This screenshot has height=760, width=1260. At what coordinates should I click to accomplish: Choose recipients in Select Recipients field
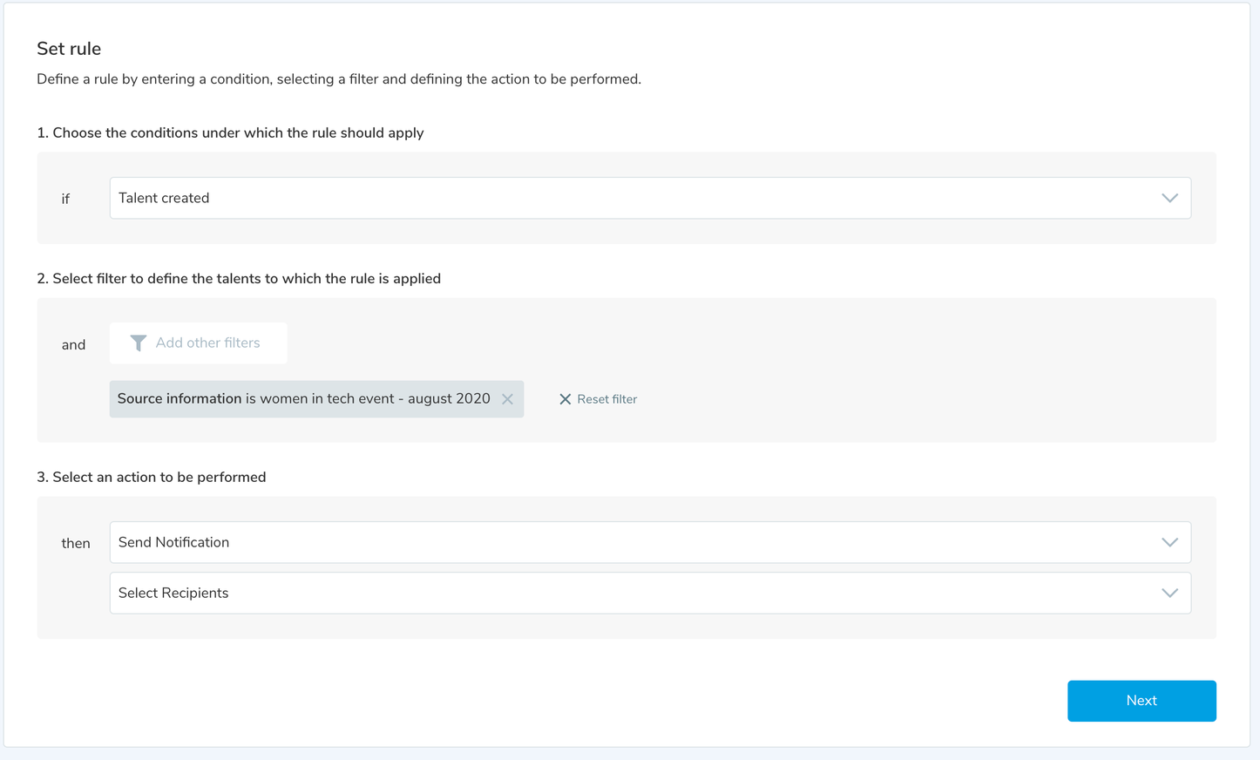tap(610, 593)
